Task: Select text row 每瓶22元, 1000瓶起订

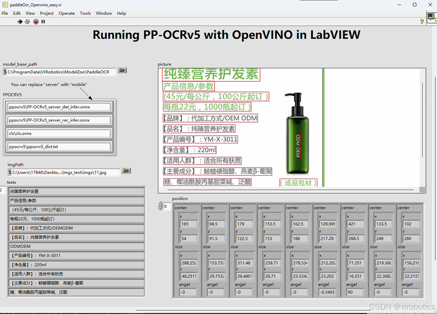Action: point(77,219)
